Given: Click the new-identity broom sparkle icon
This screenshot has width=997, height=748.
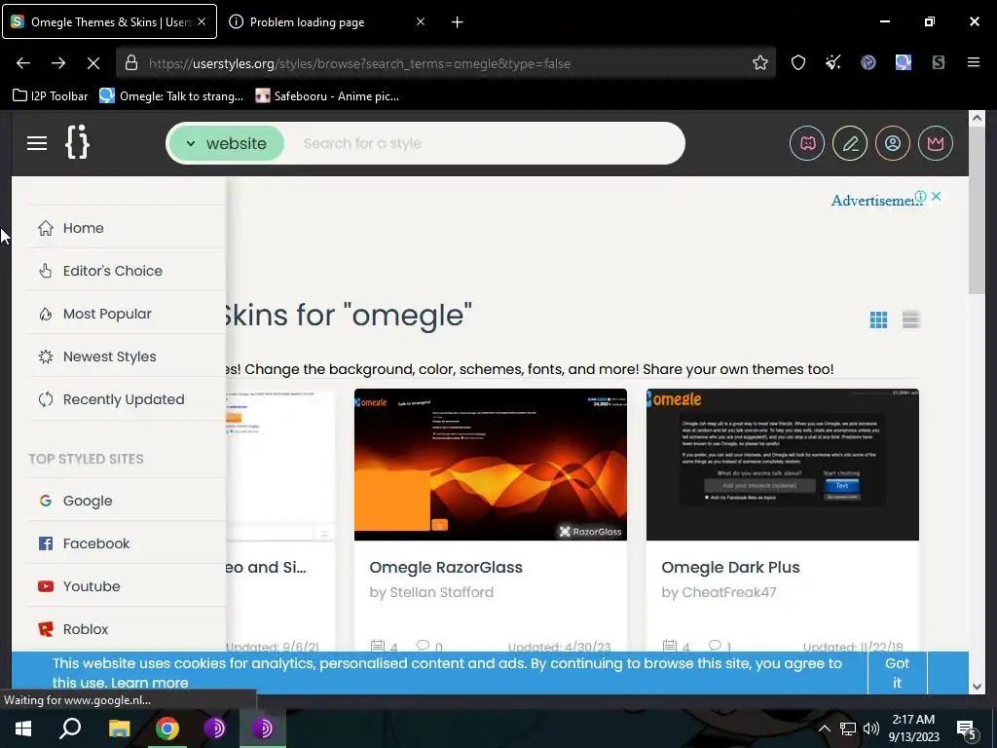Looking at the screenshot, I should pyautogui.click(x=833, y=62).
